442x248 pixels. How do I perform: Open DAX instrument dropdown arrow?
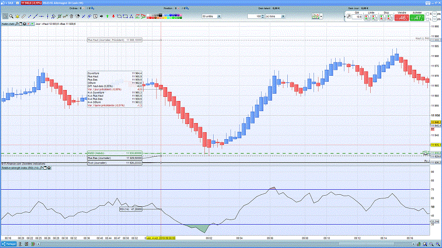(x=6, y=3)
